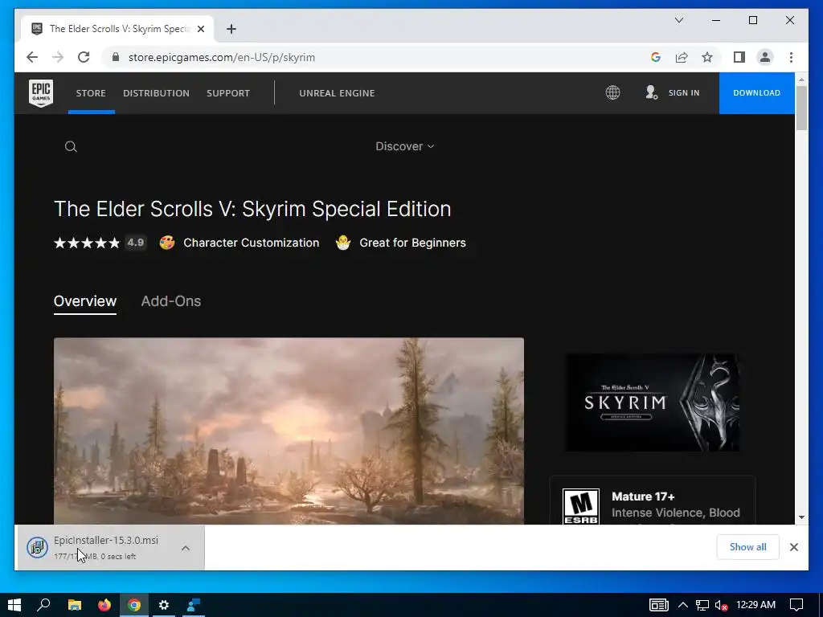Launch File Explorer from the taskbar
823x617 pixels.
point(75,605)
